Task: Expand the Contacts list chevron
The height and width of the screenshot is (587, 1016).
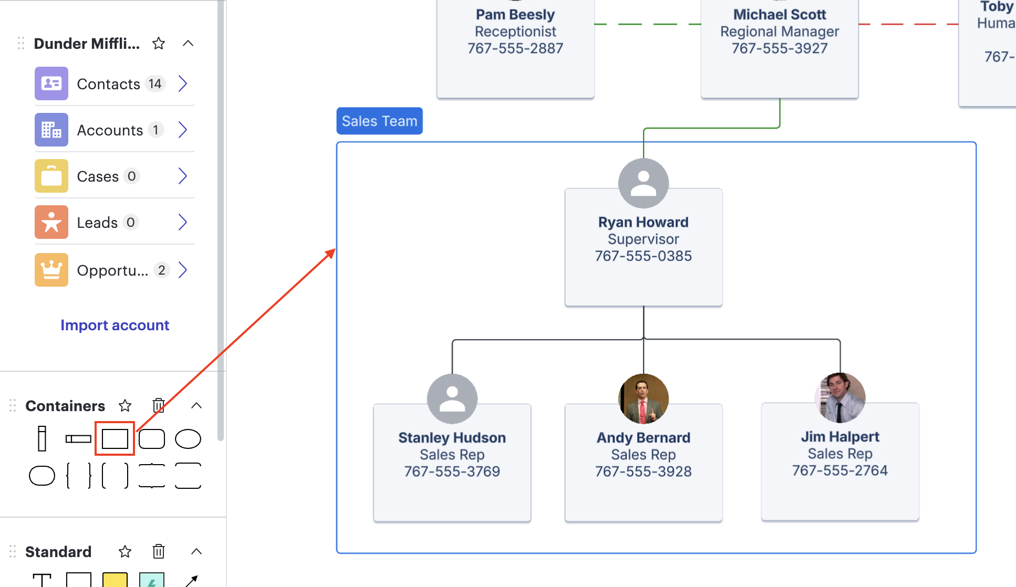Action: tap(183, 83)
